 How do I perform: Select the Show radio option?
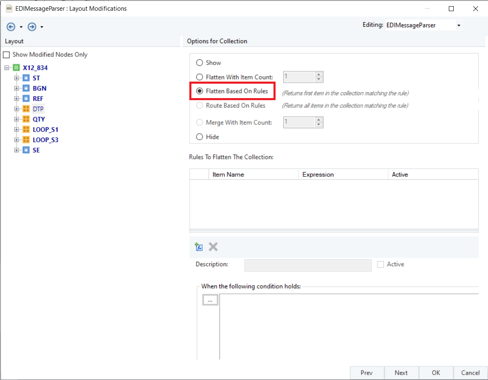[x=200, y=63]
